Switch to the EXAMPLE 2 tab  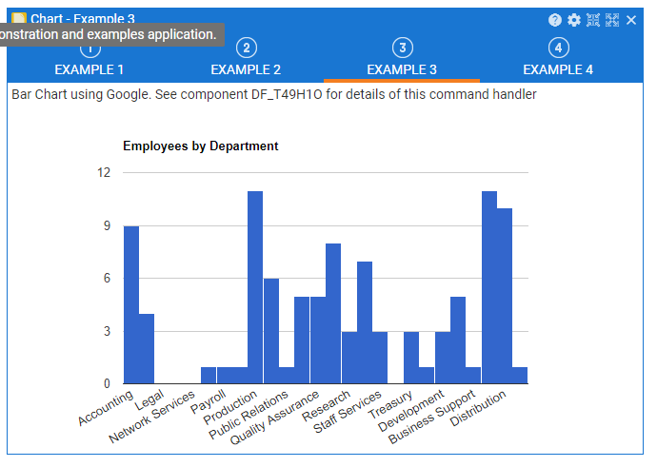click(x=246, y=69)
